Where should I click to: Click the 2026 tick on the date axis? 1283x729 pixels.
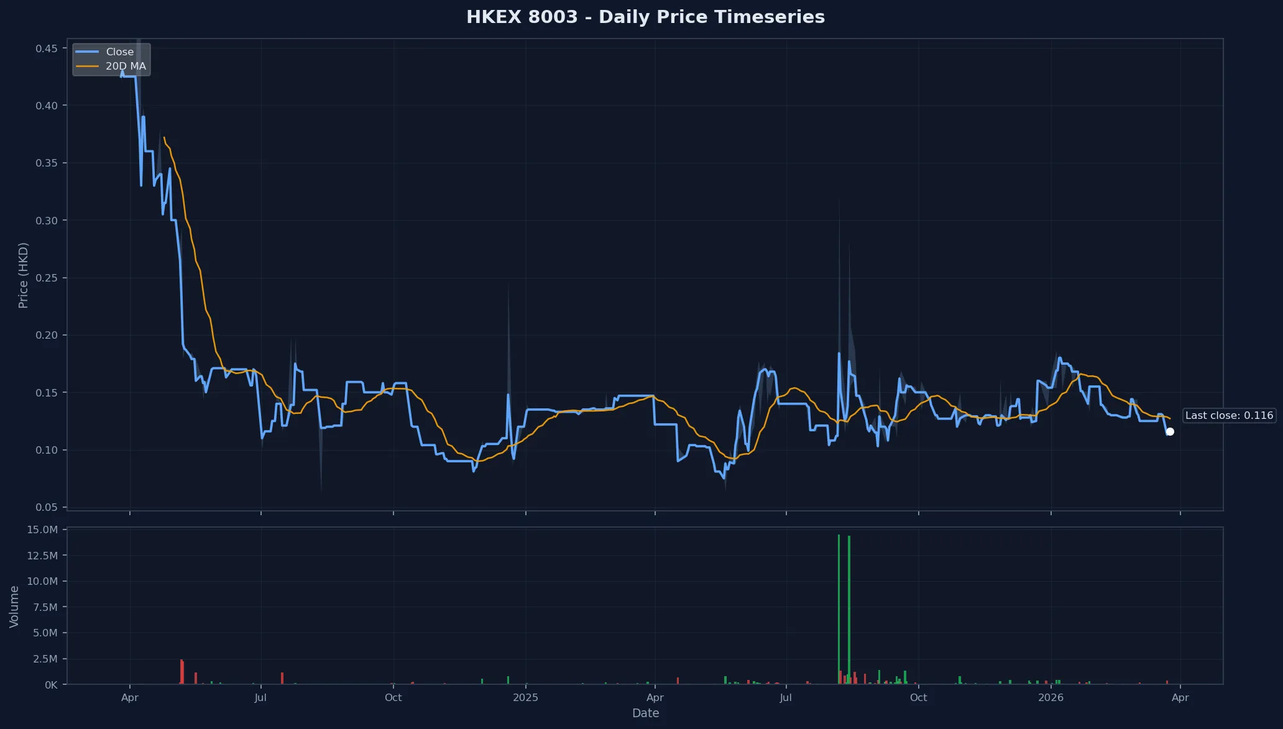1052,697
